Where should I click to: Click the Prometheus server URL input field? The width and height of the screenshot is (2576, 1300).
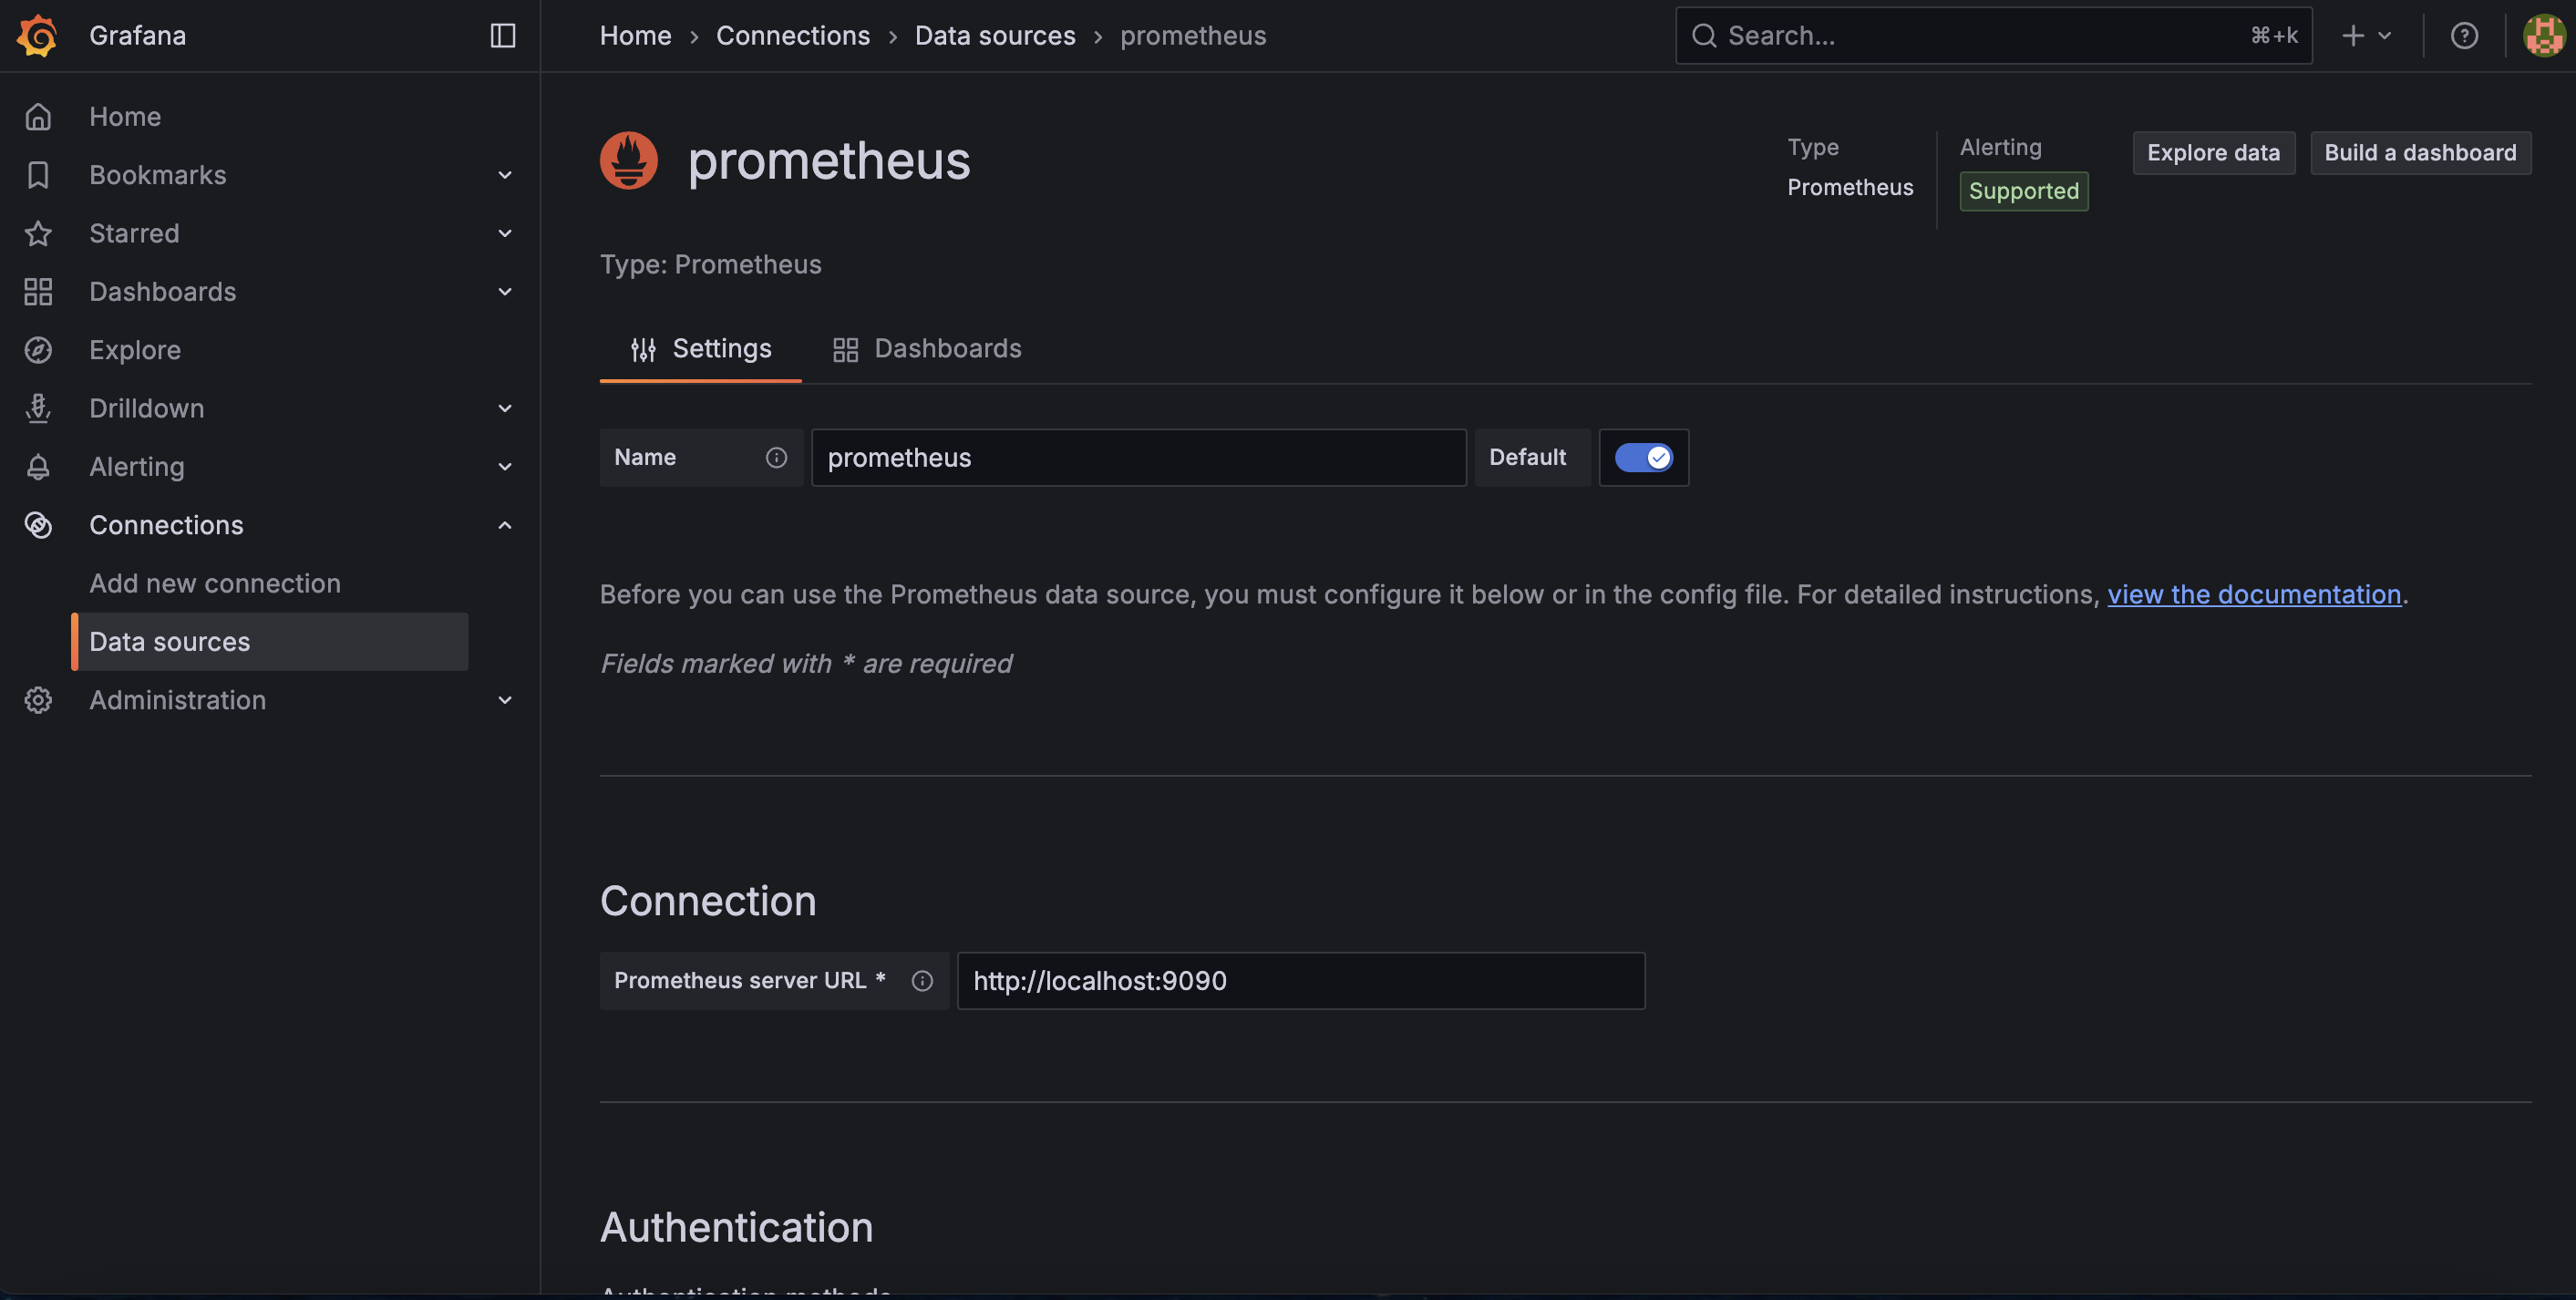coord(1300,981)
